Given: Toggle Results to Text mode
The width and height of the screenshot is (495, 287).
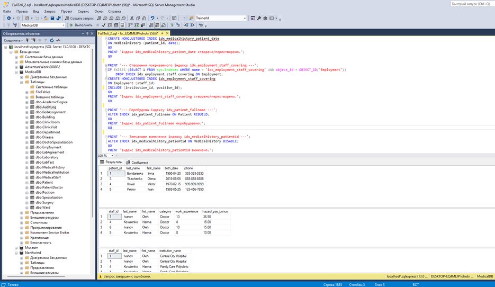Looking at the screenshot, I should [x=151, y=25].
